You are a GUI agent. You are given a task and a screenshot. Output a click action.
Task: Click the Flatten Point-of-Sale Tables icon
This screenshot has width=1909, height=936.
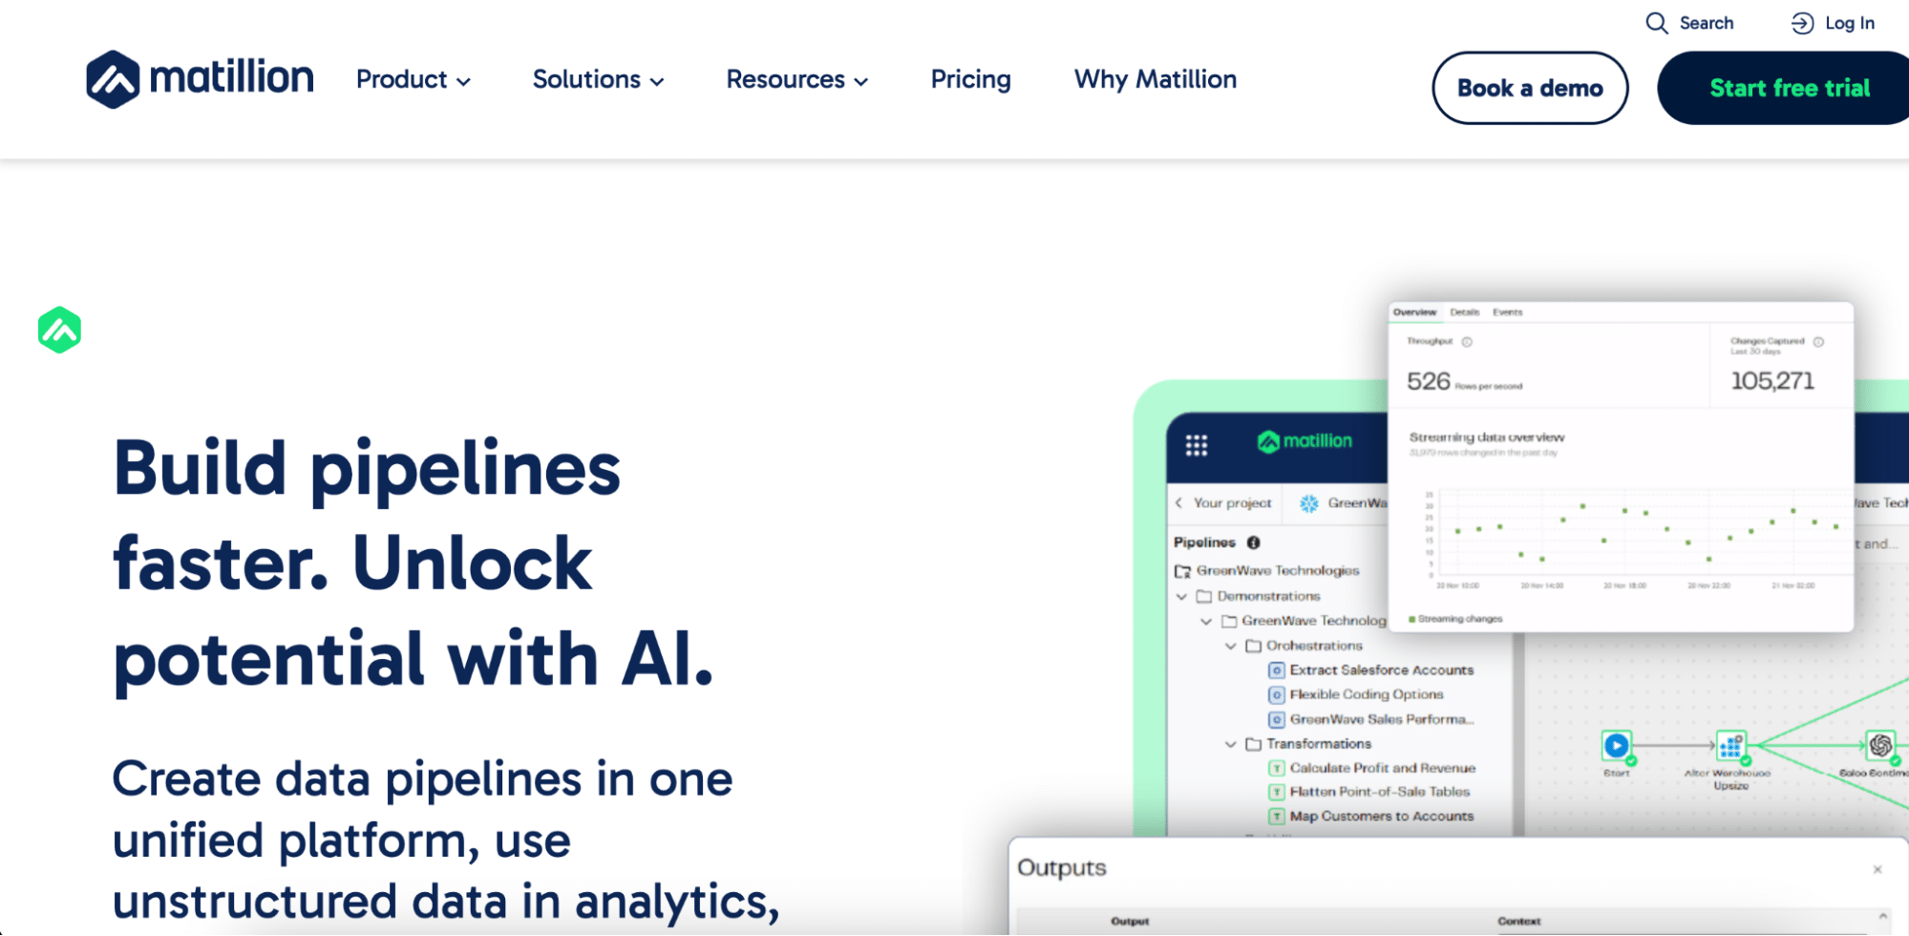pyautogui.click(x=1276, y=793)
